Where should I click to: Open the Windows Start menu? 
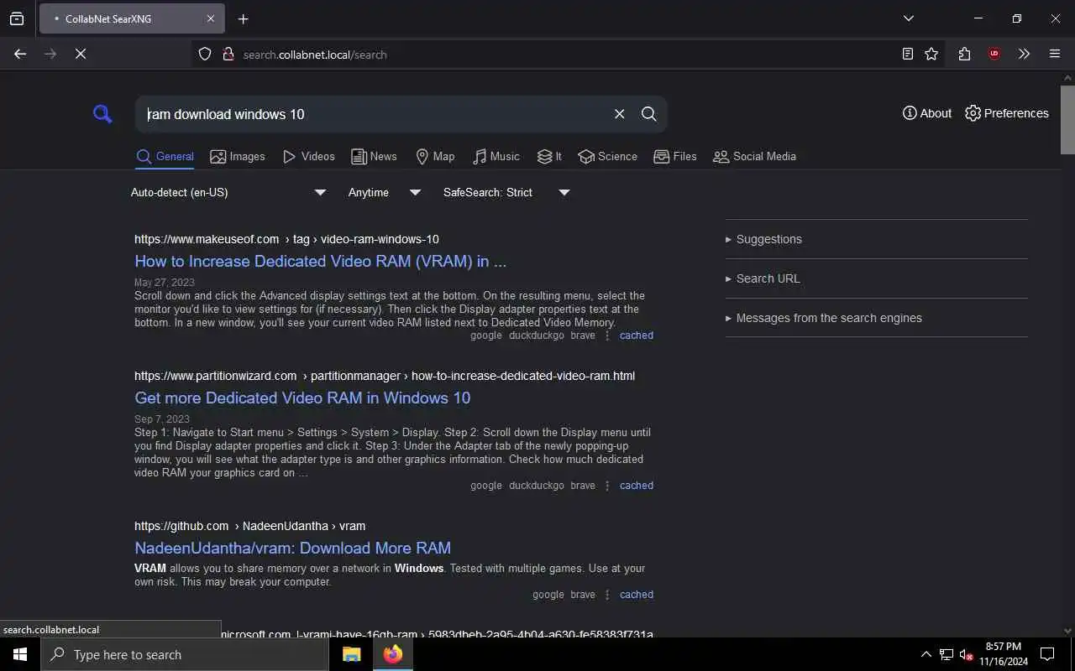(20, 654)
